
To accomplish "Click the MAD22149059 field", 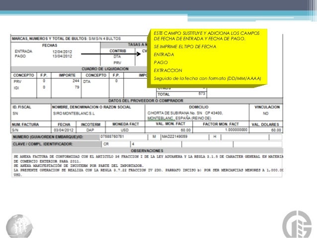I will (x=185, y=137).
